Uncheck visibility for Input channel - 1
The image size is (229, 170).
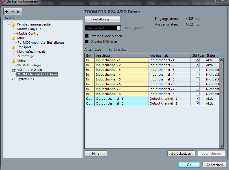[198, 60]
